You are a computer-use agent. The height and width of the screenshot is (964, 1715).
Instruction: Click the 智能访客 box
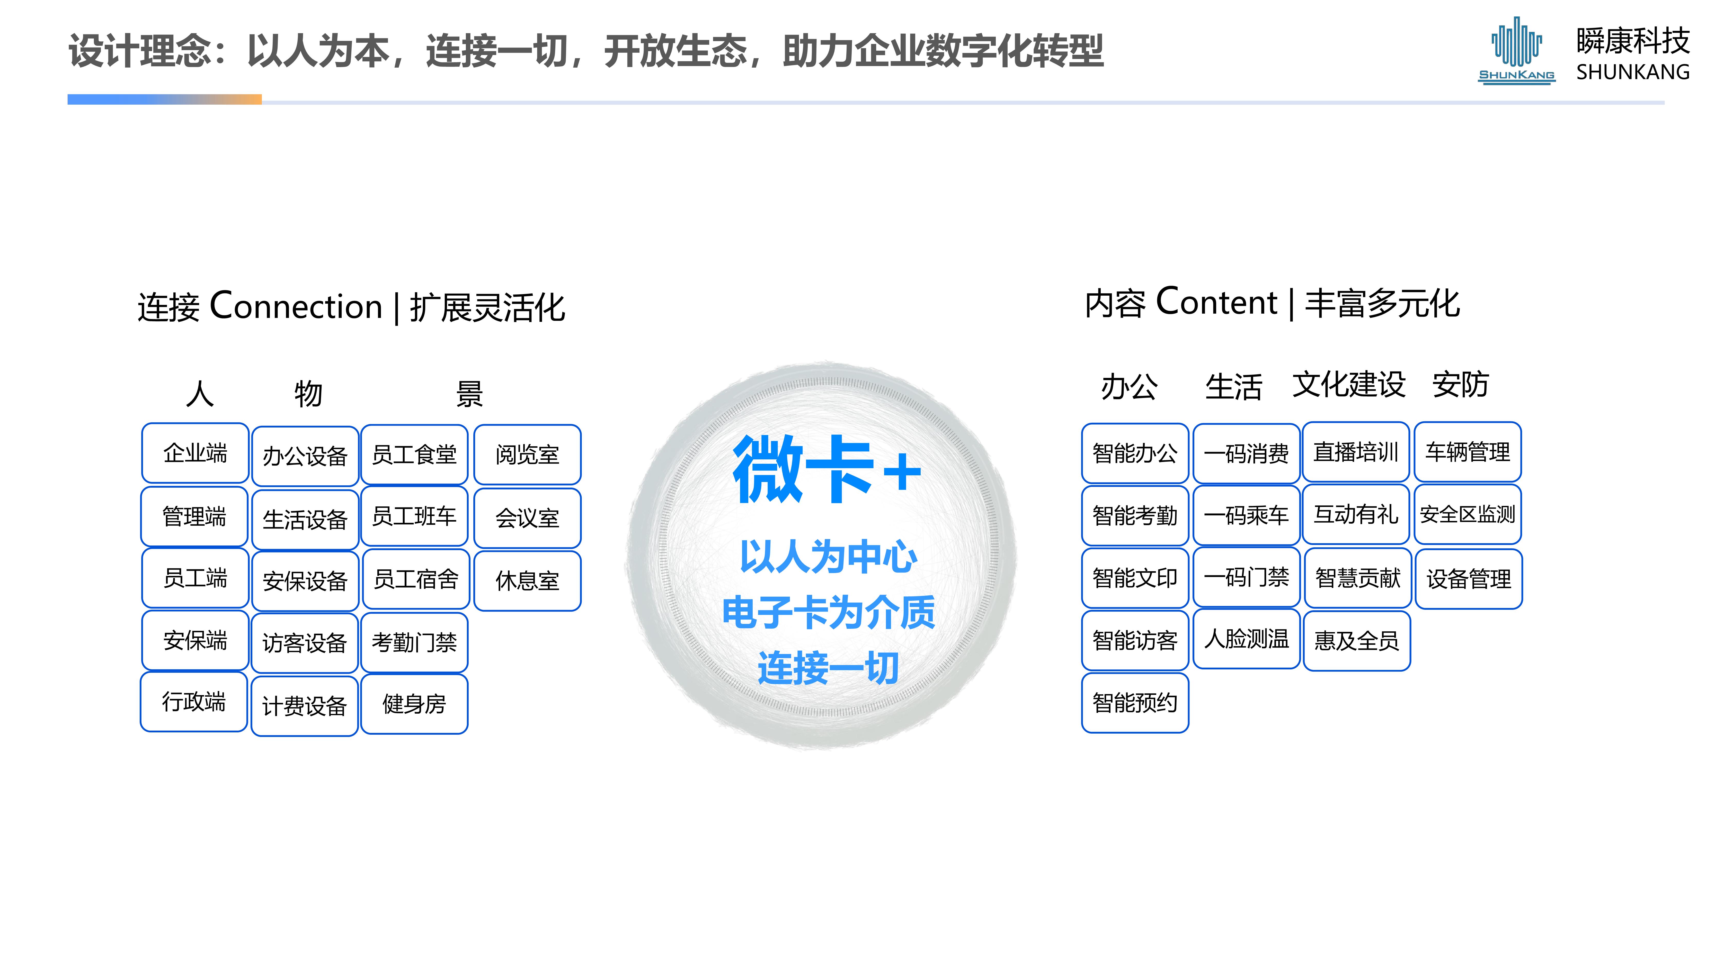coord(1135,641)
